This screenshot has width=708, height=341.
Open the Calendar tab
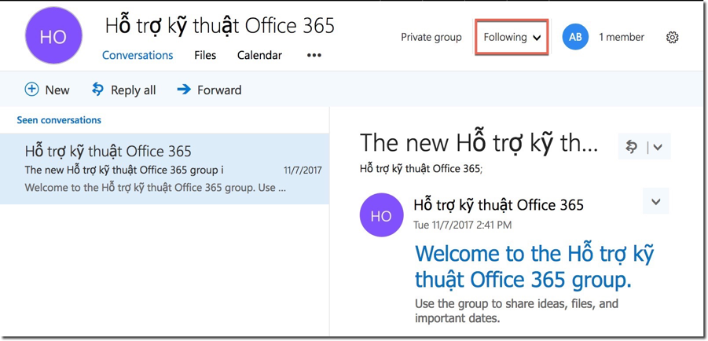pyautogui.click(x=259, y=56)
